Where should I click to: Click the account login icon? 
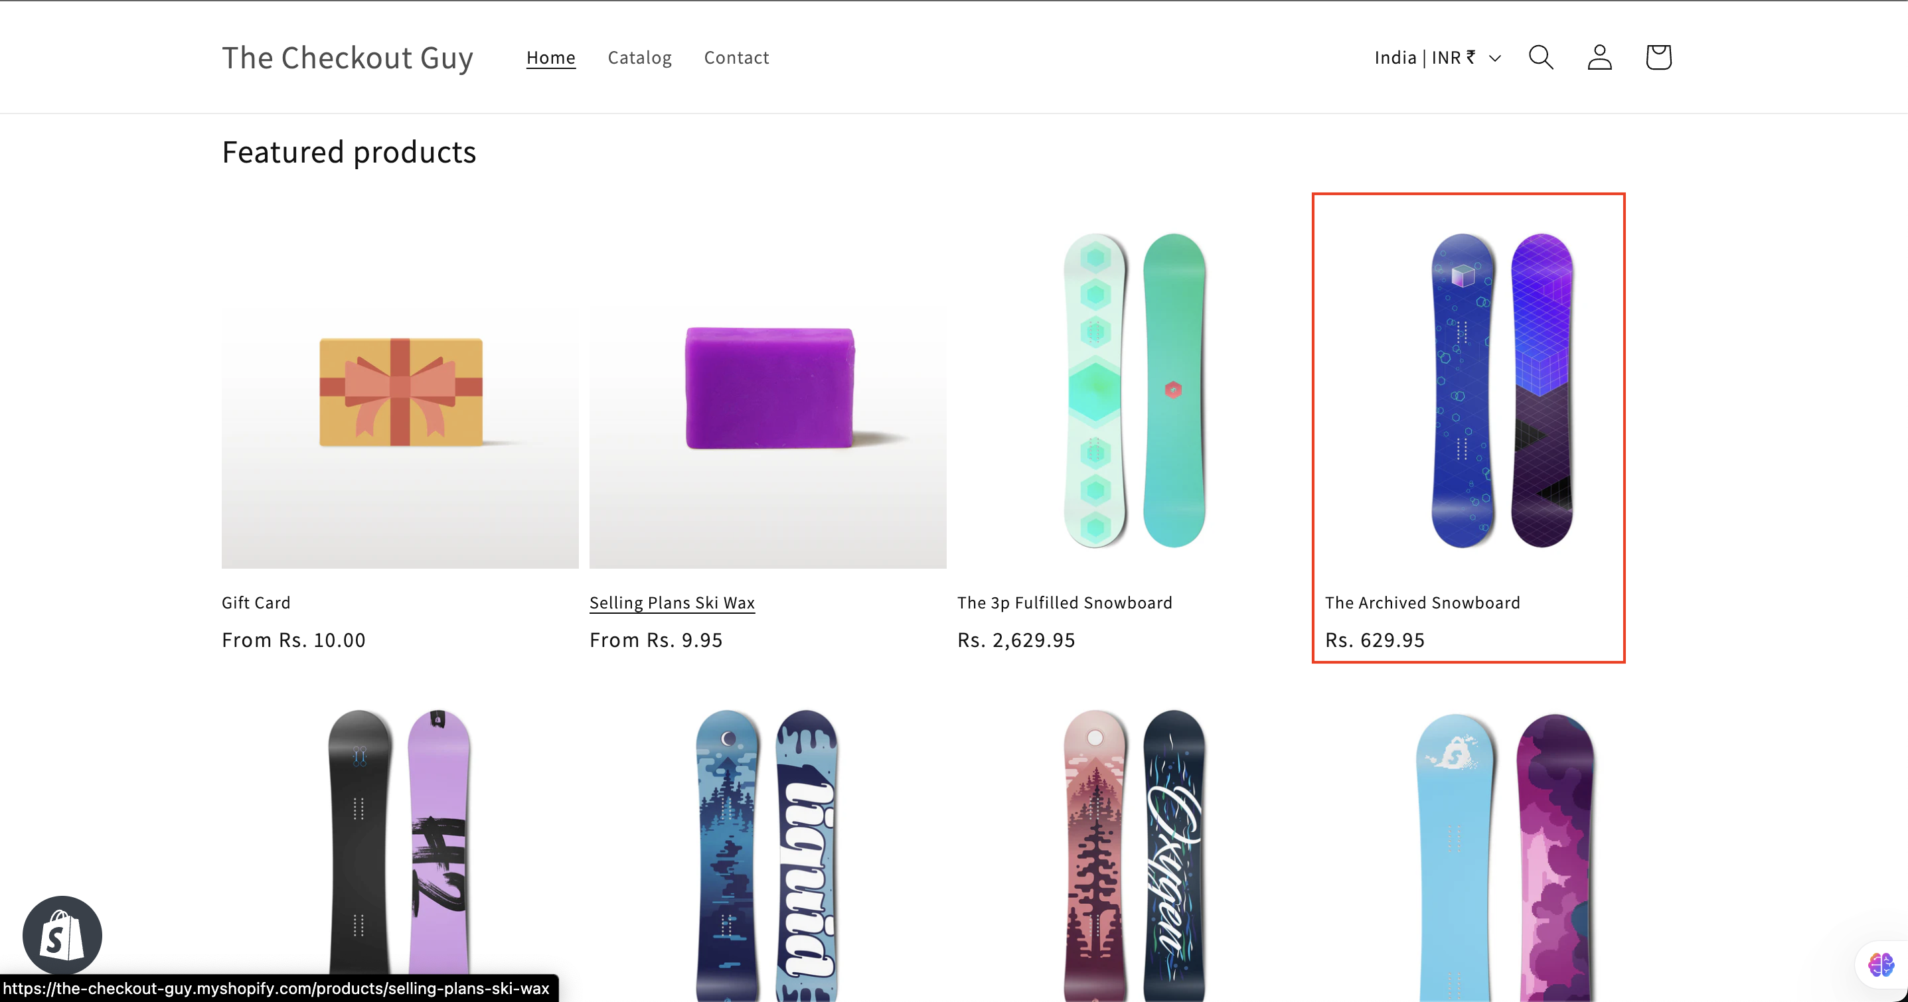(1599, 57)
